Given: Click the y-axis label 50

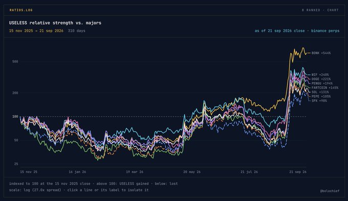Looking at the screenshot, I should [16, 140].
